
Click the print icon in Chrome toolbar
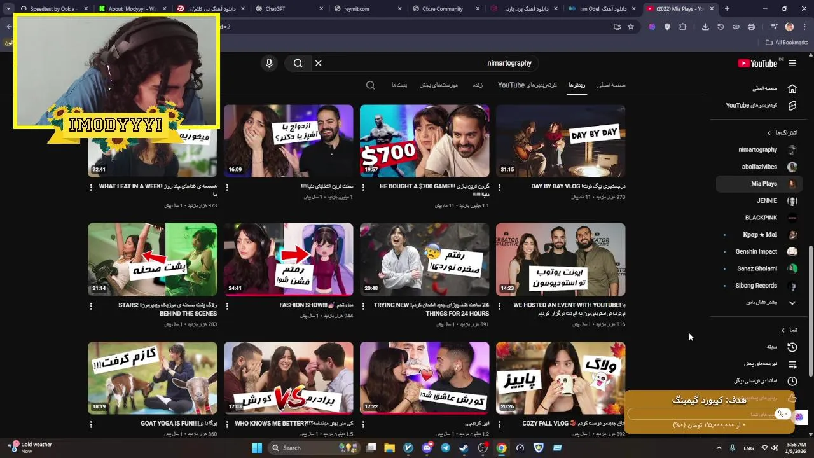pyautogui.click(x=751, y=27)
